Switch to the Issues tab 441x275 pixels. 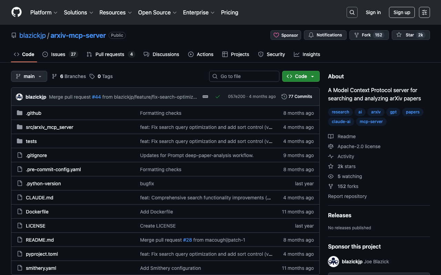(58, 54)
